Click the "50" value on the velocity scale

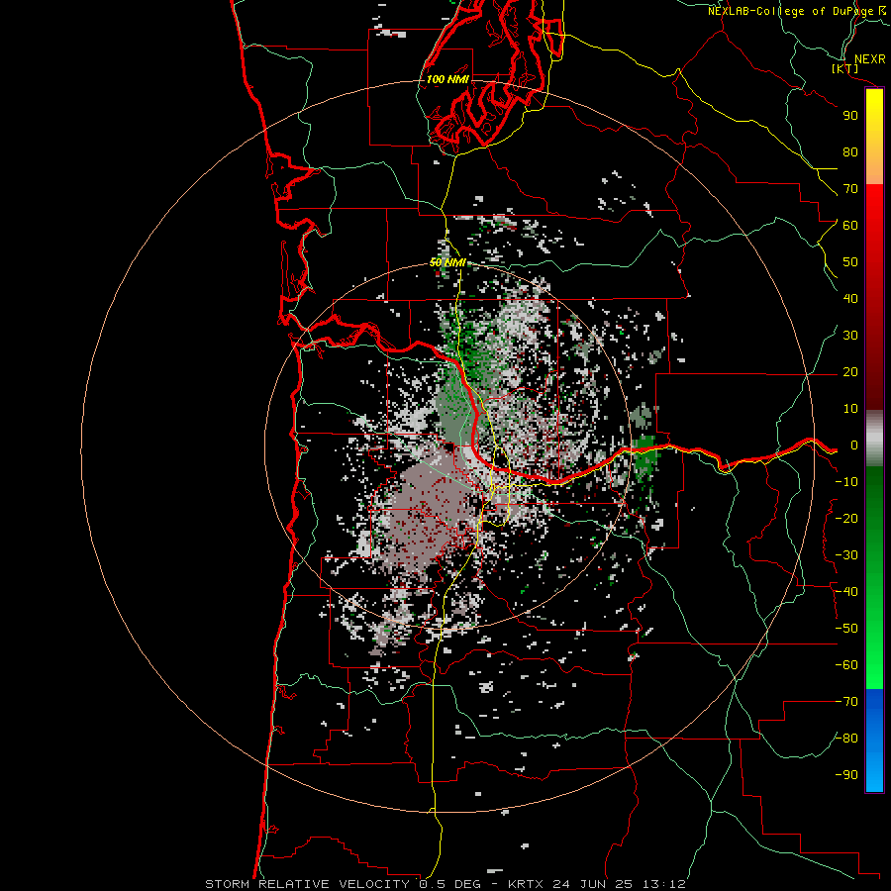click(x=850, y=262)
